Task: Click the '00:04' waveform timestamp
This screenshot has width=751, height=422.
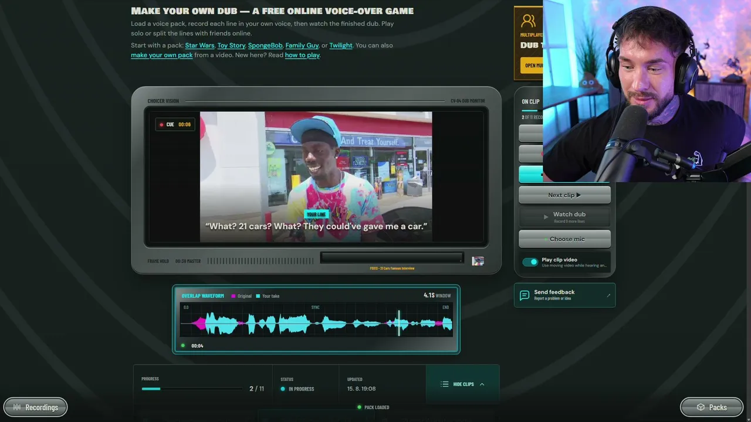Action: pos(197,346)
